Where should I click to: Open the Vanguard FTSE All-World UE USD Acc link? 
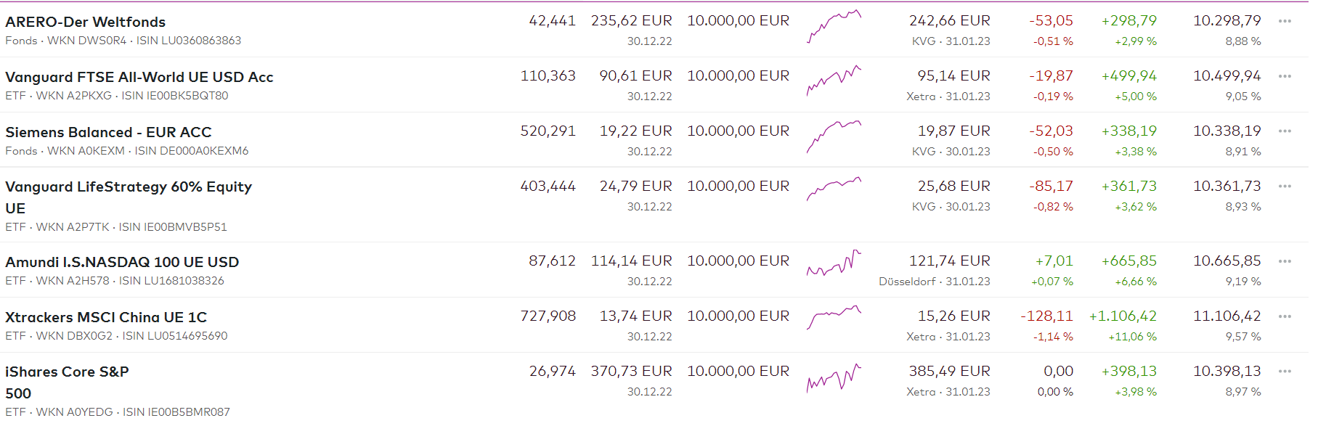tap(139, 78)
